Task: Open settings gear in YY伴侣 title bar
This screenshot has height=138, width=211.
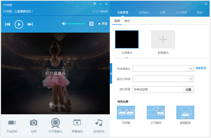Action: click(95, 4)
